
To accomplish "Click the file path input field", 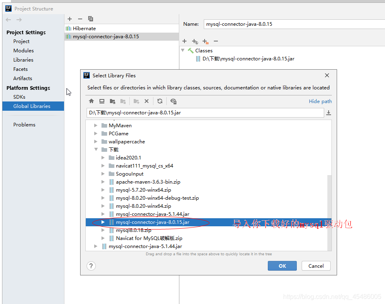I will tap(205, 113).
